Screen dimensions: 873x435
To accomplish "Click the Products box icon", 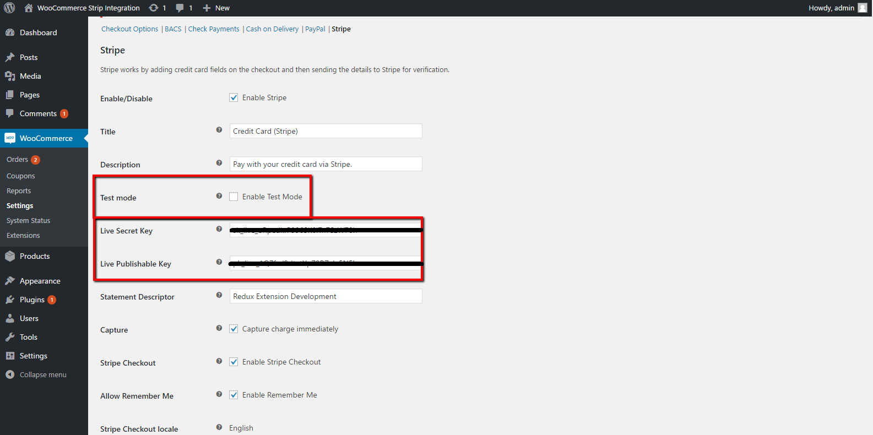I will [x=10, y=256].
